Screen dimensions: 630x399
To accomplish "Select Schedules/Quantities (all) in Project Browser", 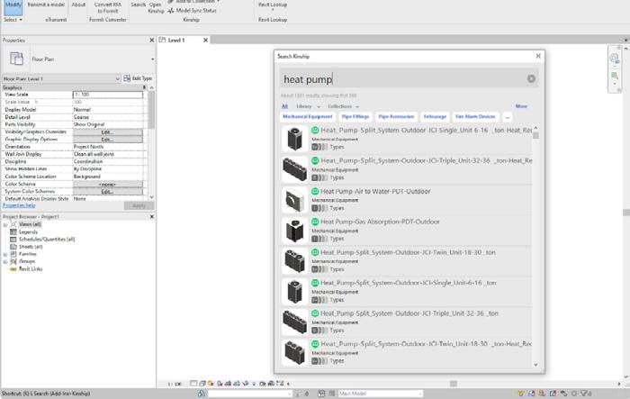I will click(47, 240).
